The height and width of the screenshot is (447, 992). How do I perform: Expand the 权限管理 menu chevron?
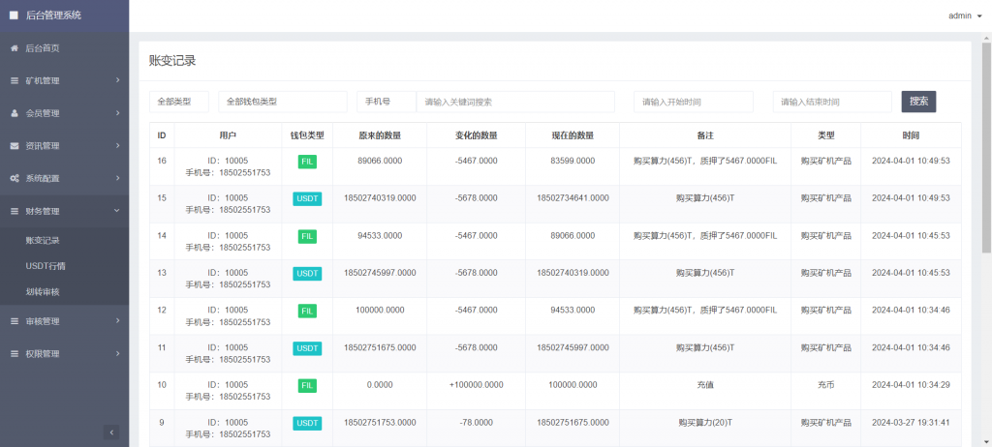point(117,353)
